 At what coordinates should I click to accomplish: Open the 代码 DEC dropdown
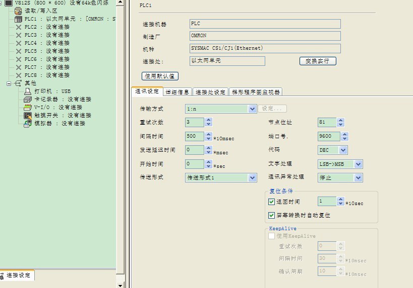(x=343, y=150)
